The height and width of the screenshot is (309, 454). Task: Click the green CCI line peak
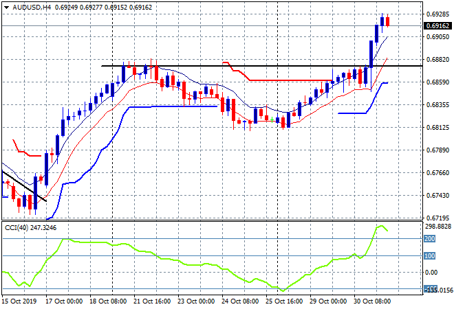381,226
